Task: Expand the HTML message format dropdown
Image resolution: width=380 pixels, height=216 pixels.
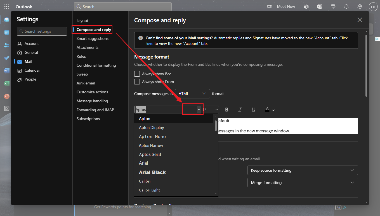Action: 192,94
